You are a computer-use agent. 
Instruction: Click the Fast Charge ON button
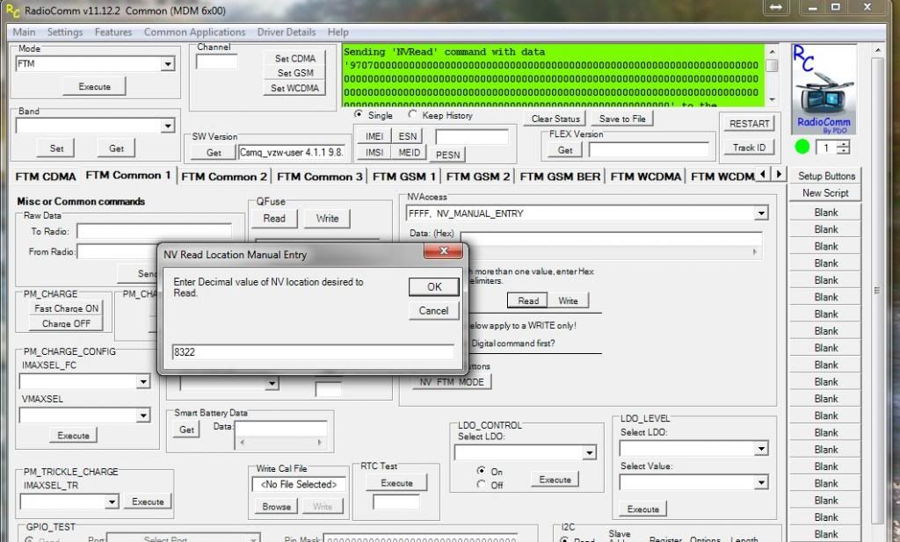coord(66,308)
